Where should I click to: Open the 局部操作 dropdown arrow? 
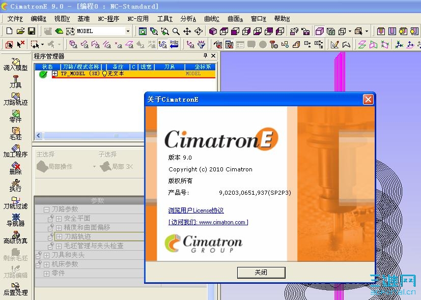(x=94, y=166)
